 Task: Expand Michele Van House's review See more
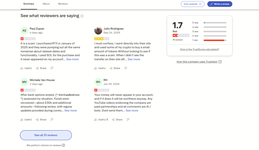pyautogui.click(x=71, y=110)
